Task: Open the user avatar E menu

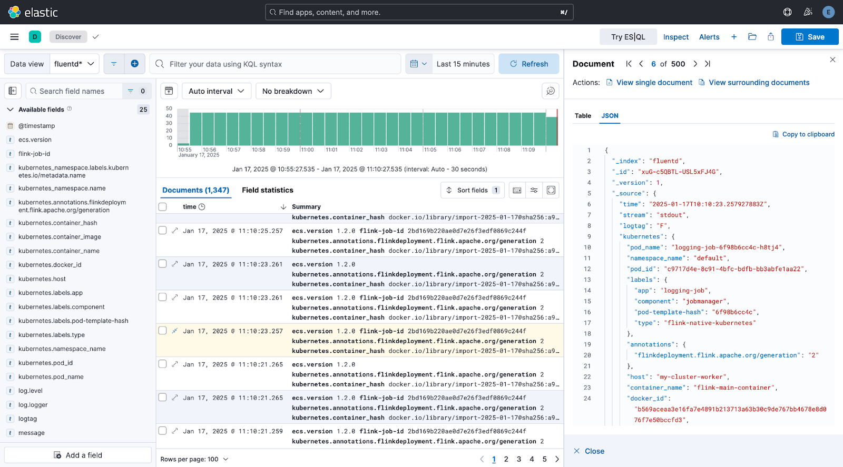Action: click(828, 12)
